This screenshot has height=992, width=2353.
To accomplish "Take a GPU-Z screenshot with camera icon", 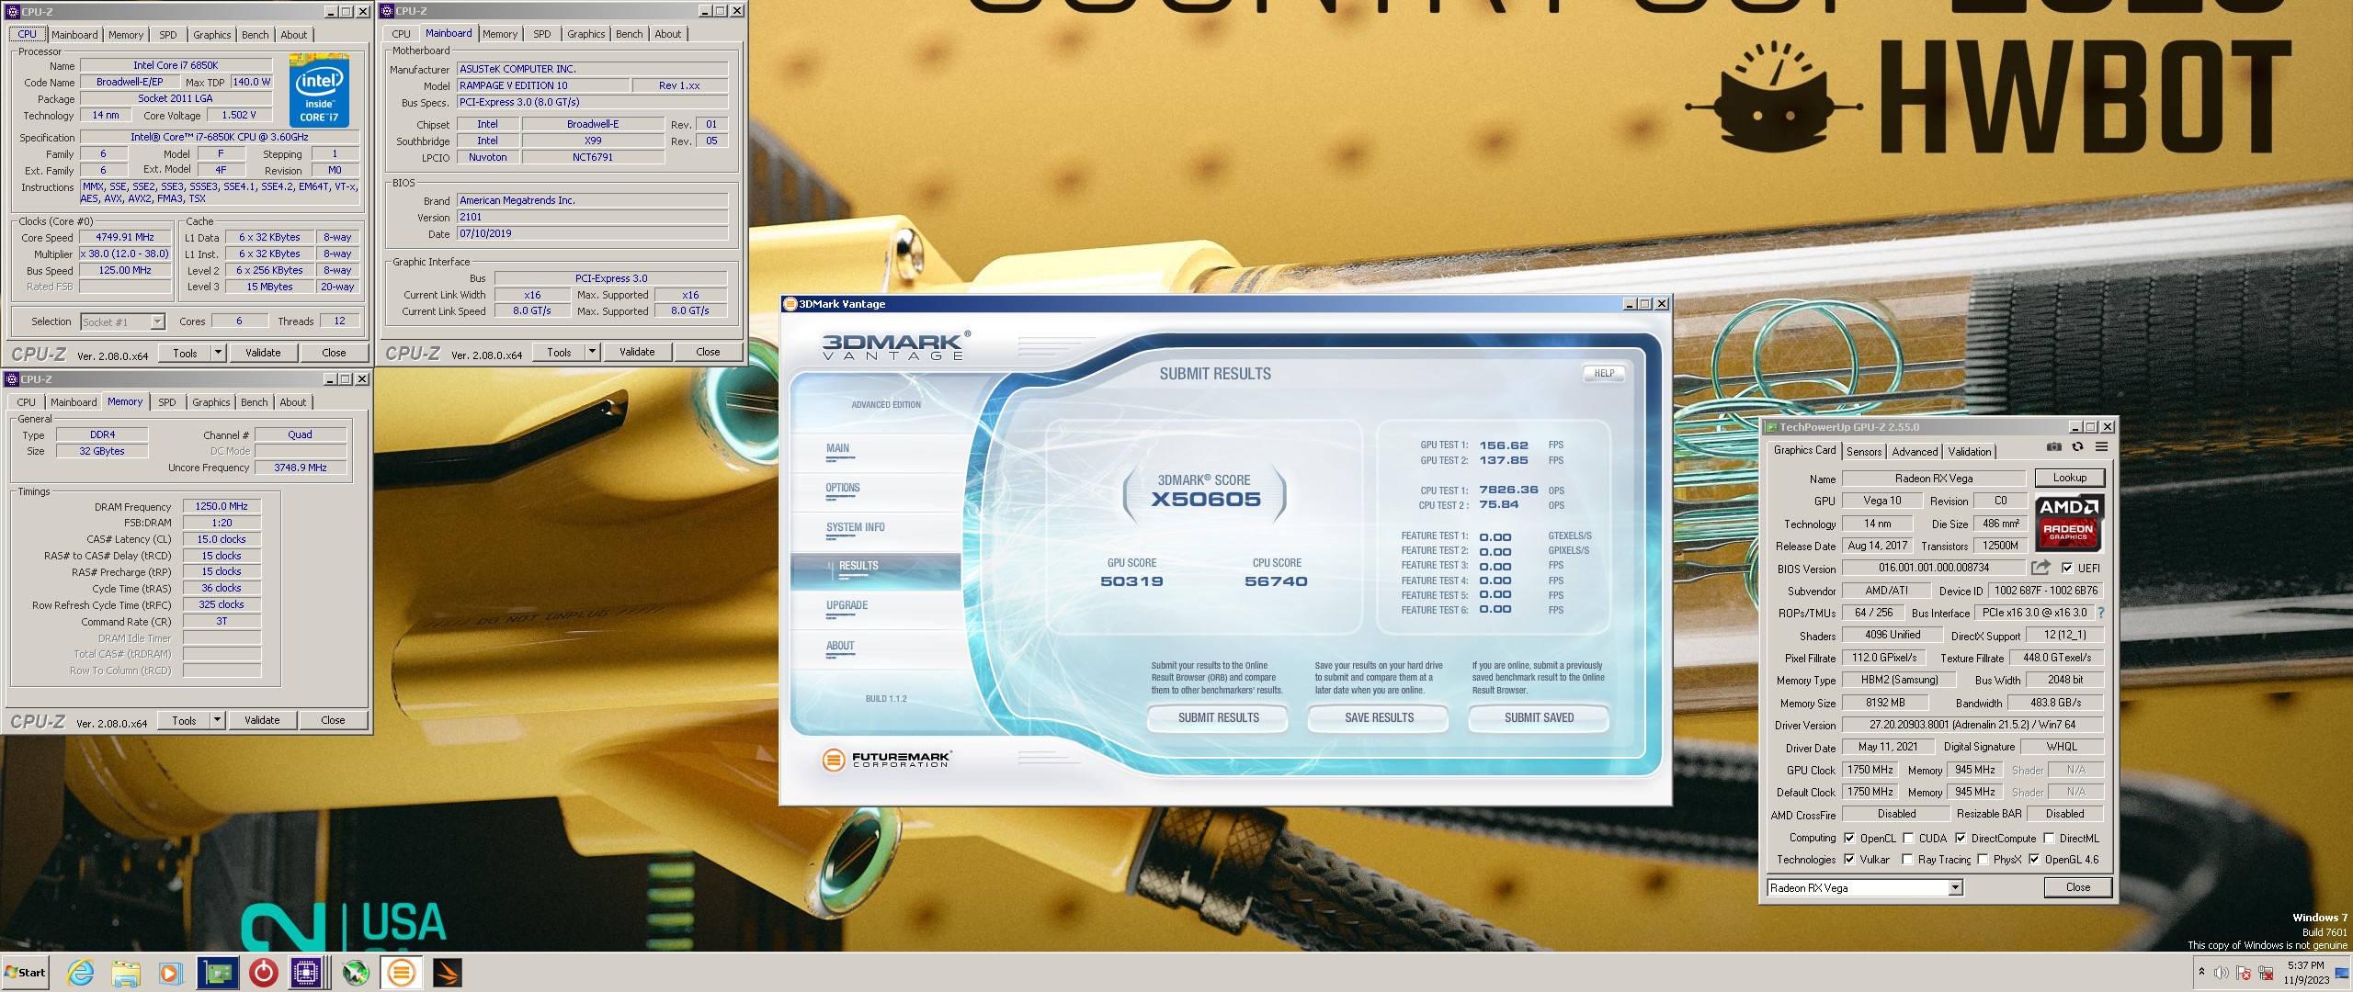I will (2054, 447).
